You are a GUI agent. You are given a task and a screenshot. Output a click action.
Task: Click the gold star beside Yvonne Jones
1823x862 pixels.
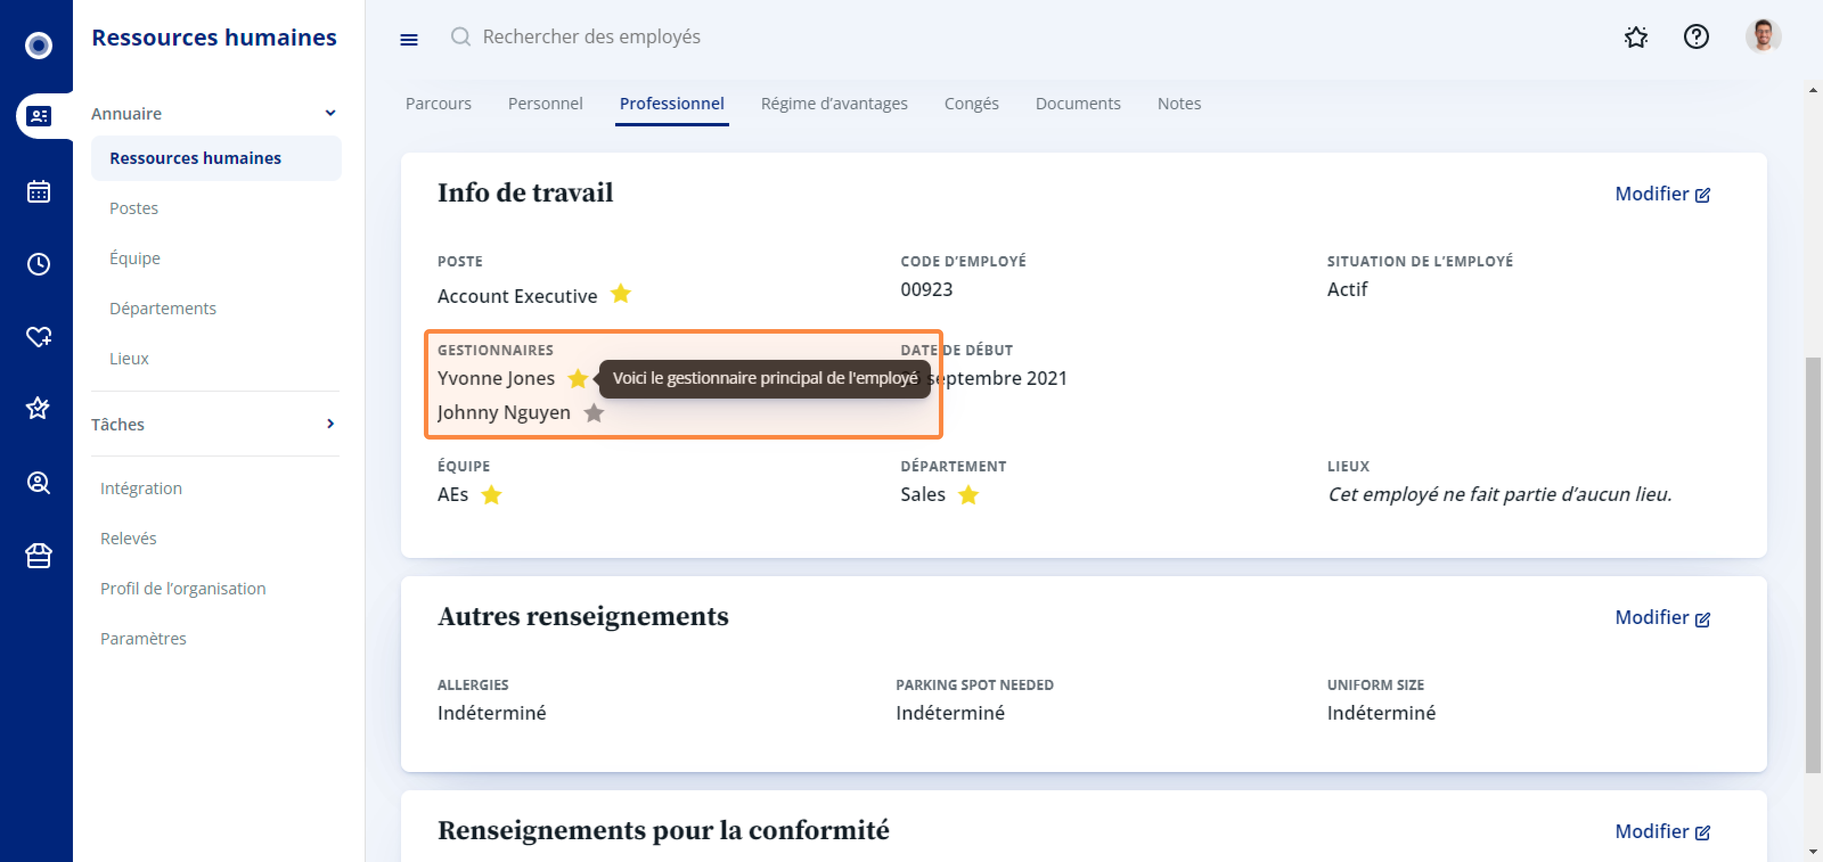[578, 378]
